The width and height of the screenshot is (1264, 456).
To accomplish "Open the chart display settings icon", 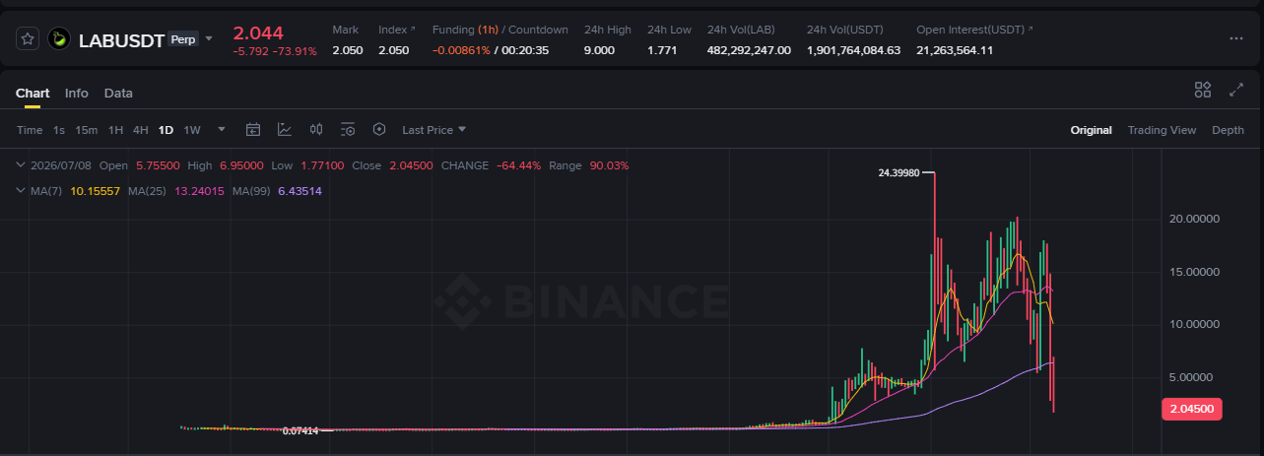I will click(x=348, y=129).
